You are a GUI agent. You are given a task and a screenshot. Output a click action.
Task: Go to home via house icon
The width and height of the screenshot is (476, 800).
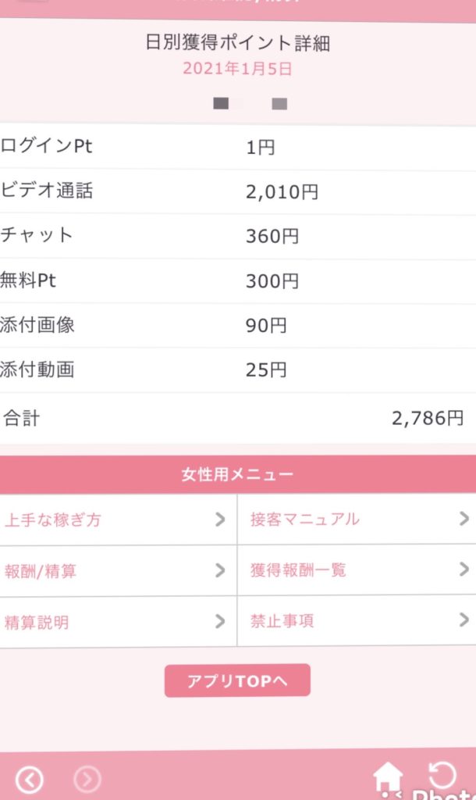point(388,777)
